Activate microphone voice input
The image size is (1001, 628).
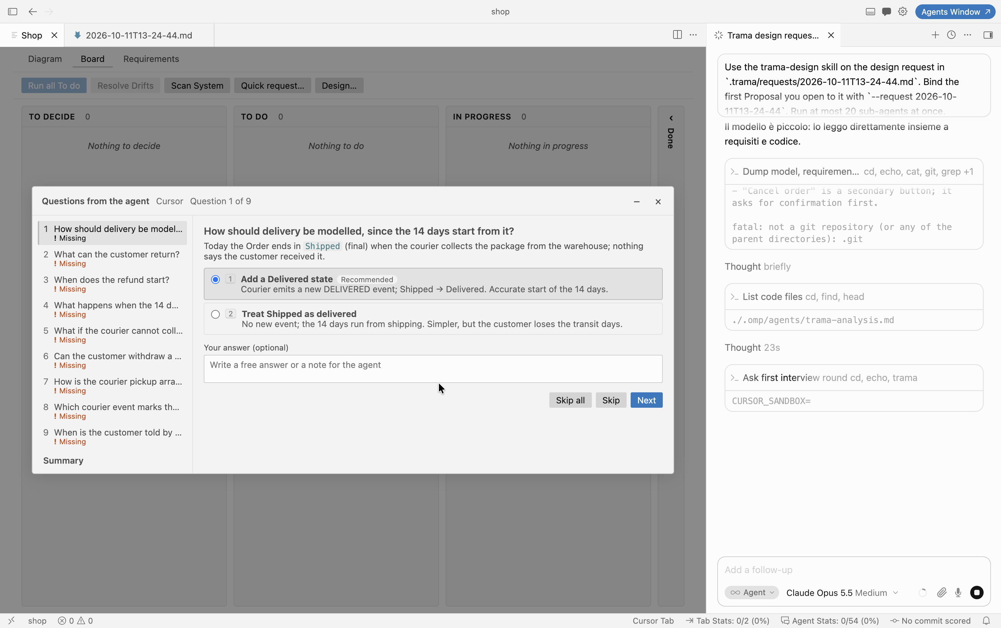pyautogui.click(x=958, y=592)
